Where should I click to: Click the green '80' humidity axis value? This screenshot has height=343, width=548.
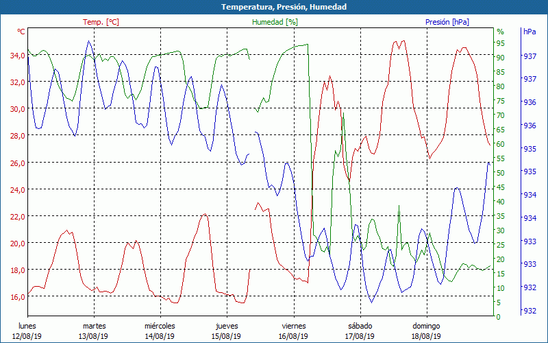click(x=501, y=86)
